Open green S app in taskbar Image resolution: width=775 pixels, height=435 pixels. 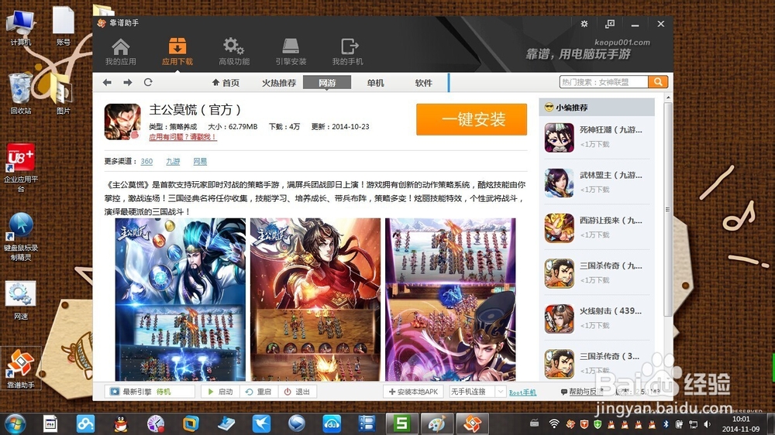click(x=401, y=423)
